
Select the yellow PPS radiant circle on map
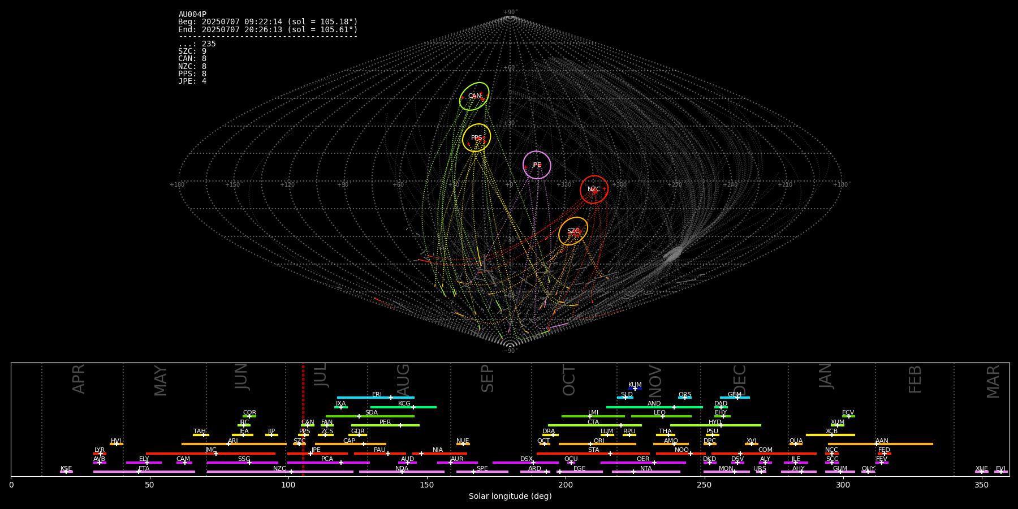click(476, 137)
